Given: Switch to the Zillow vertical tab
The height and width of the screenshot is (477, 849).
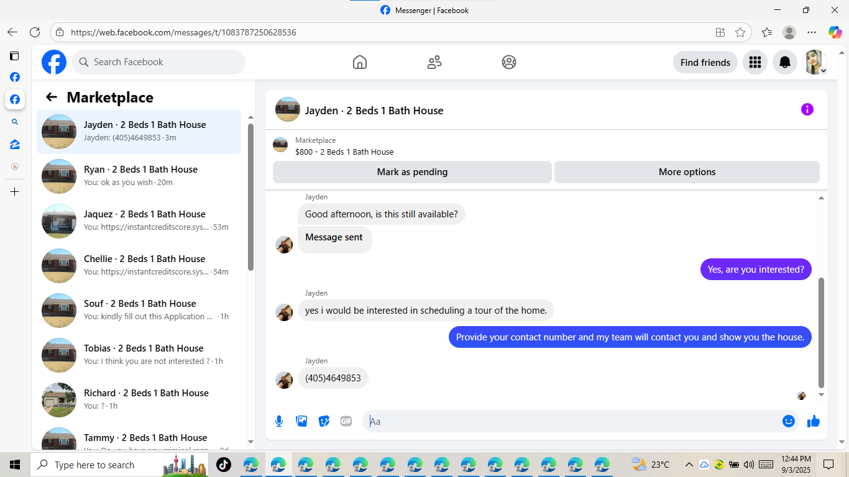Looking at the screenshot, I should (15, 145).
